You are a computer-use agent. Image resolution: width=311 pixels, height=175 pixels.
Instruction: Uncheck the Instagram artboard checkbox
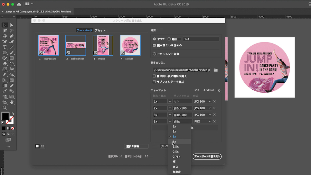pyautogui.click(x=41, y=53)
